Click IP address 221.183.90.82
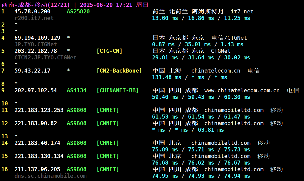The width and height of the screenshot is (304, 181). (x=36, y=123)
